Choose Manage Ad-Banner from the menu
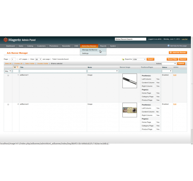 click(90, 50)
